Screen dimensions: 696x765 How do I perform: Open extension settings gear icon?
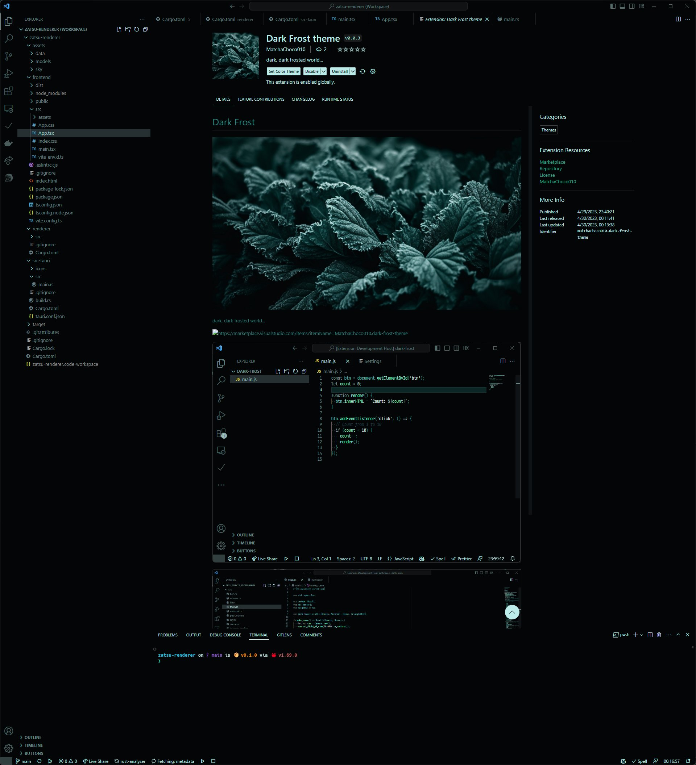pyautogui.click(x=373, y=71)
